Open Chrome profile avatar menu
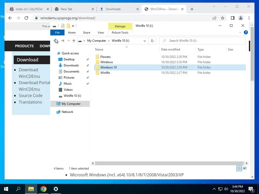The width and height of the screenshot is (259, 194). point(241,18)
